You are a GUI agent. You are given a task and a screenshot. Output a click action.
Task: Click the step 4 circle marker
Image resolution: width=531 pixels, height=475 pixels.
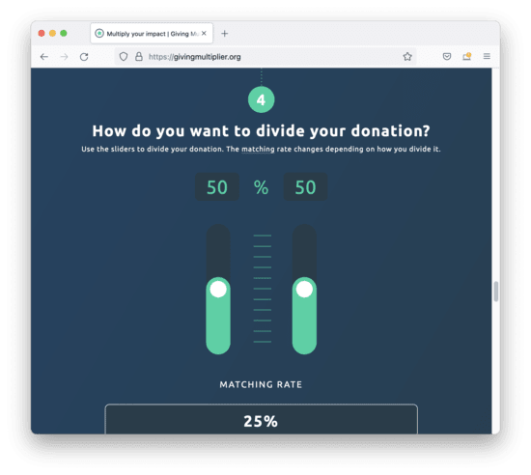point(261,99)
